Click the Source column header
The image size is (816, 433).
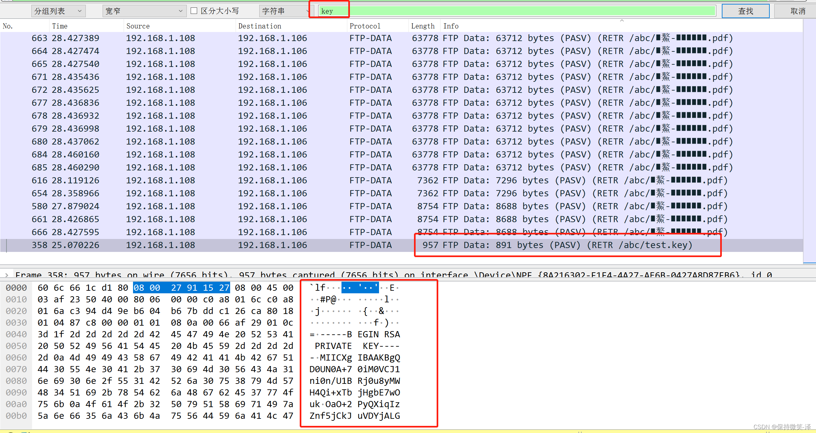click(138, 26)
